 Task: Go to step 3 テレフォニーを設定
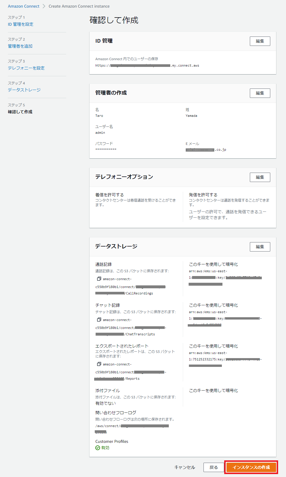pyautogui.click(x=26, y=68)
